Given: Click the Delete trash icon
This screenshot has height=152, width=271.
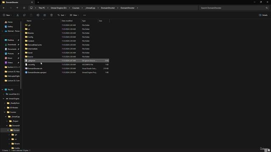Looking at the screenshot, I should click(x=51, y=15).
